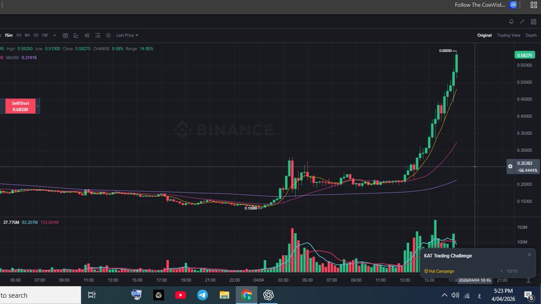Image resolution: width=541 pixels, height=304 pixels.
Task: Click the Windows search box
Action: coord(41,295)
